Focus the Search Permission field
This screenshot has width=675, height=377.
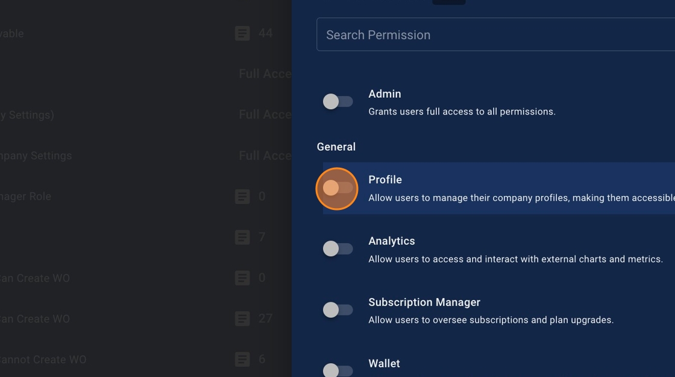coord(494,35)
